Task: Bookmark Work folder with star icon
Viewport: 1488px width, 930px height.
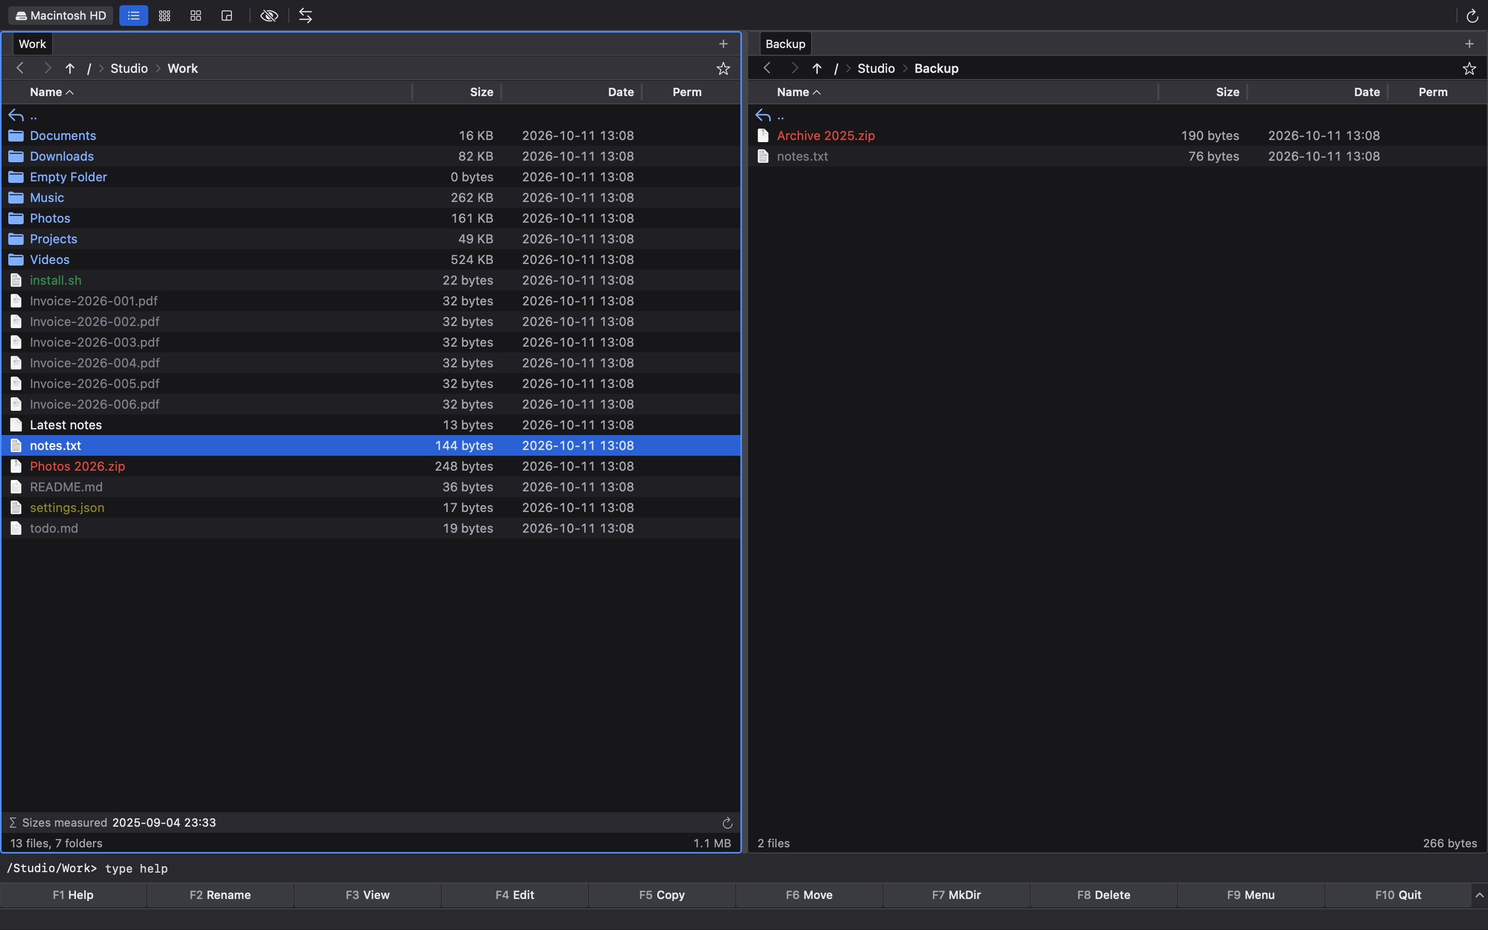Action: [723, 68]
